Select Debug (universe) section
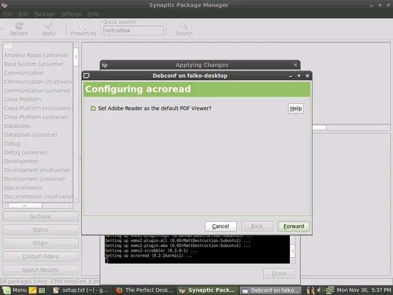This screenshot has width=393, height=295. pos(38,152)
